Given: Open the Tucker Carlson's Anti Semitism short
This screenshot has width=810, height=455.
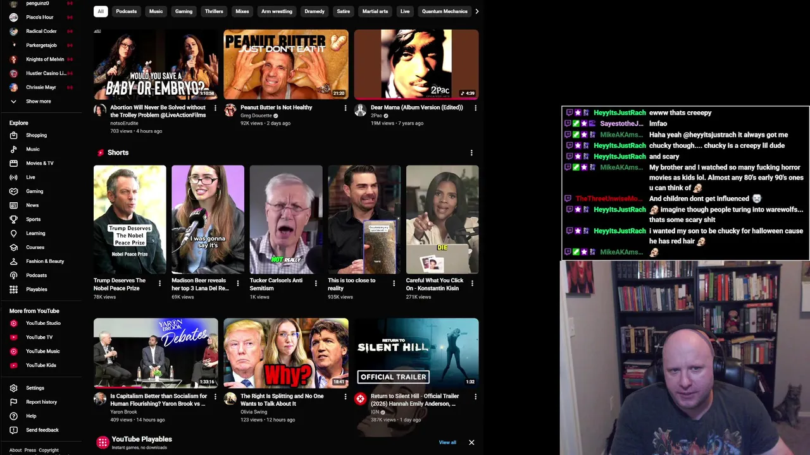Looking at the screenshot, I should (x=286, y=219).
